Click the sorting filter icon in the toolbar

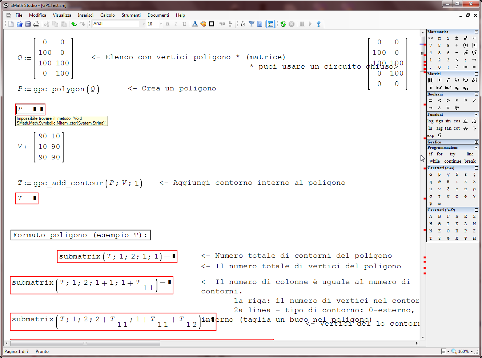tap(251, 24)
